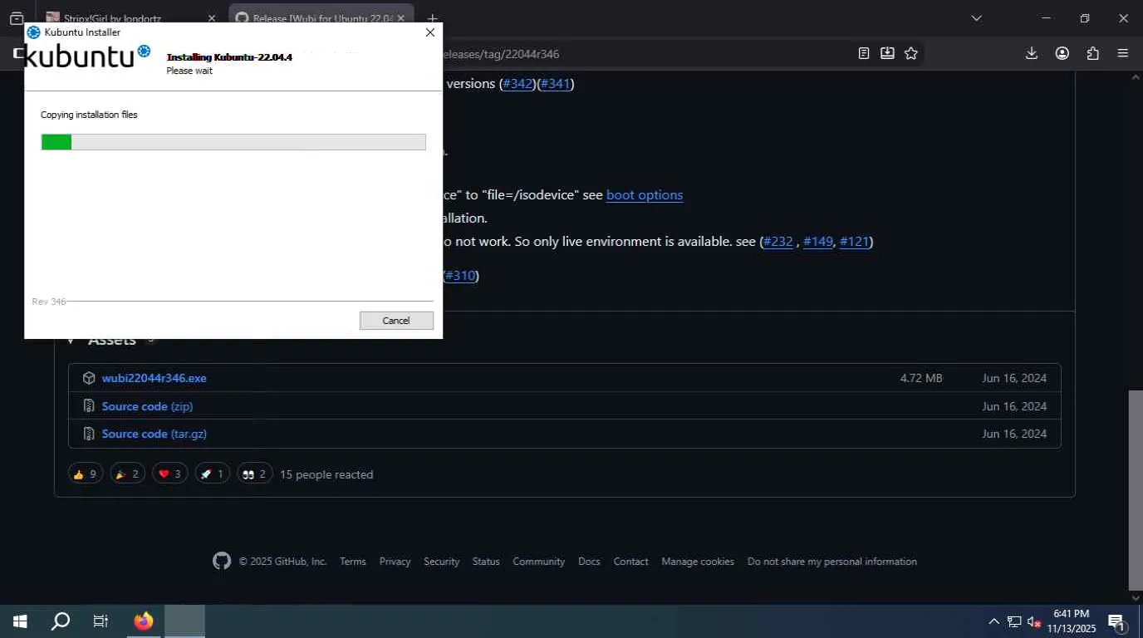
Task: Toggle the eyes reaction
Action: pos(254,474)
